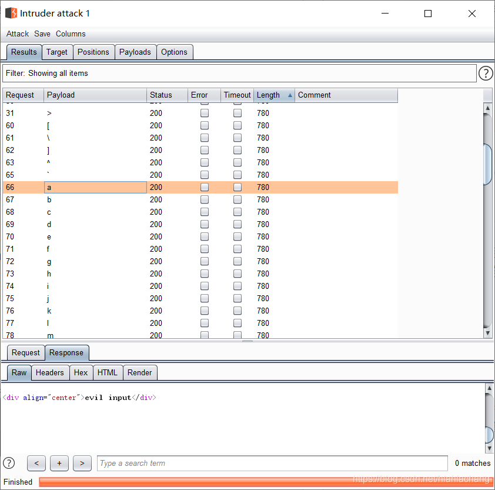Click the results table scrollbar thumb
Image resolution: width=495 pixels, height=490 pixels.
(x=488, y=164)
